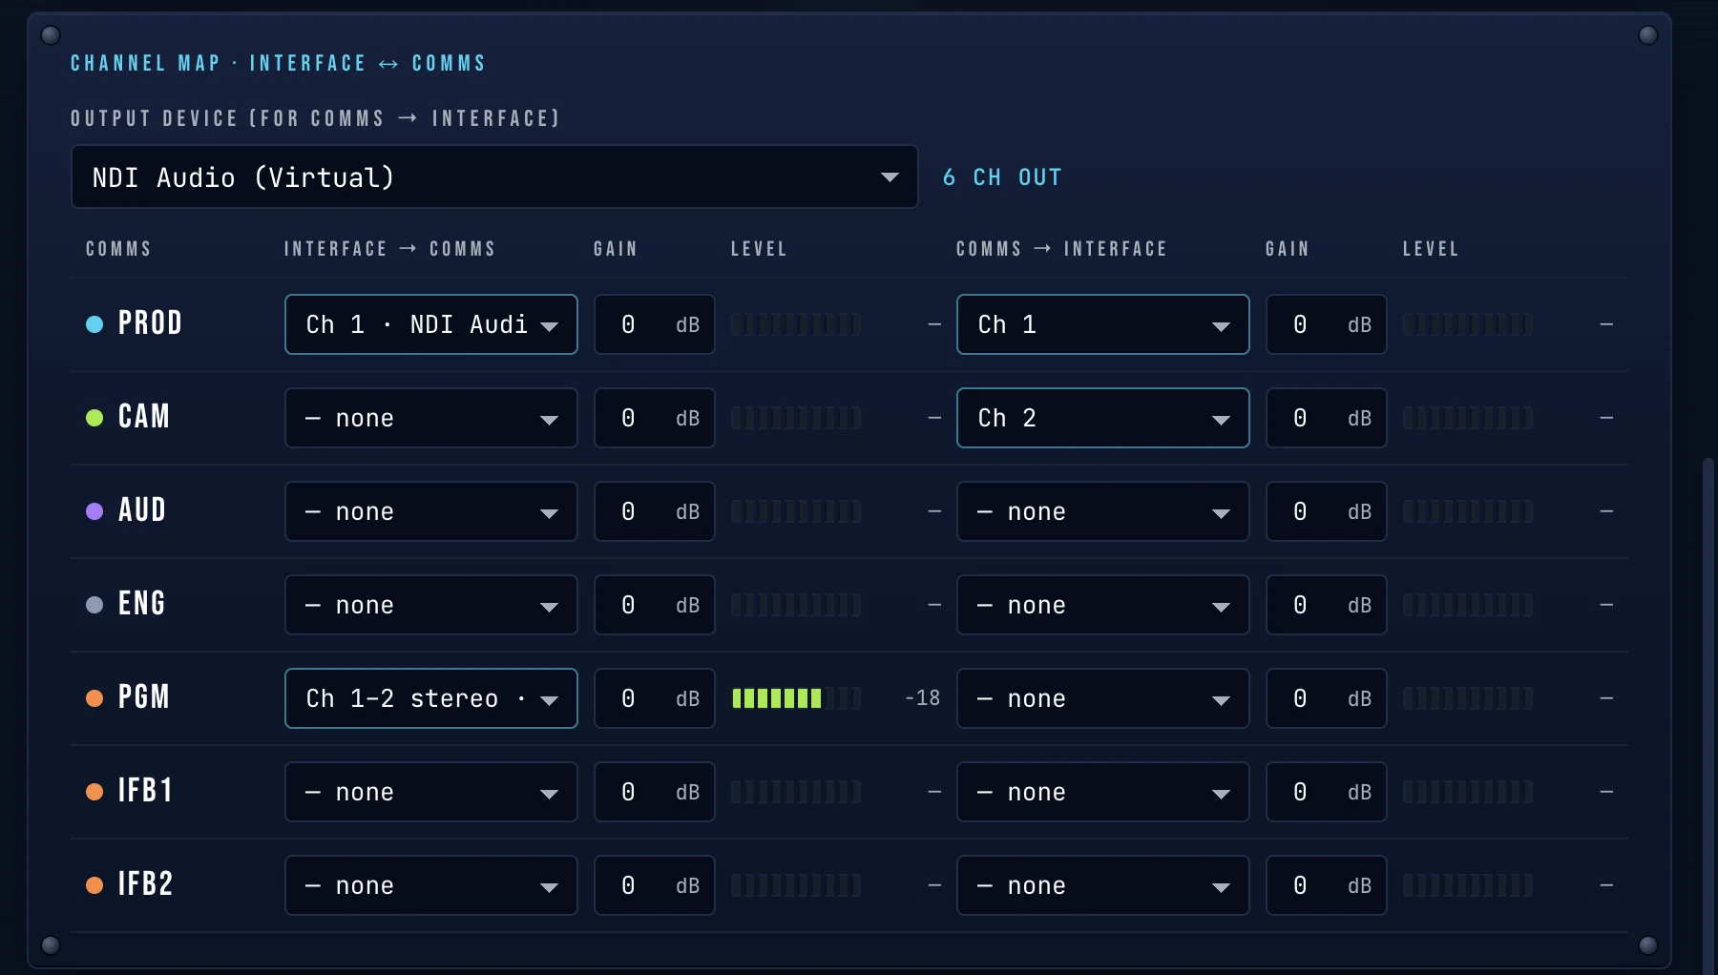The height and width of the screenshot is (975, 1718).
Task: Click the purple AUD channel color dot
Action: tap(94, 511)
